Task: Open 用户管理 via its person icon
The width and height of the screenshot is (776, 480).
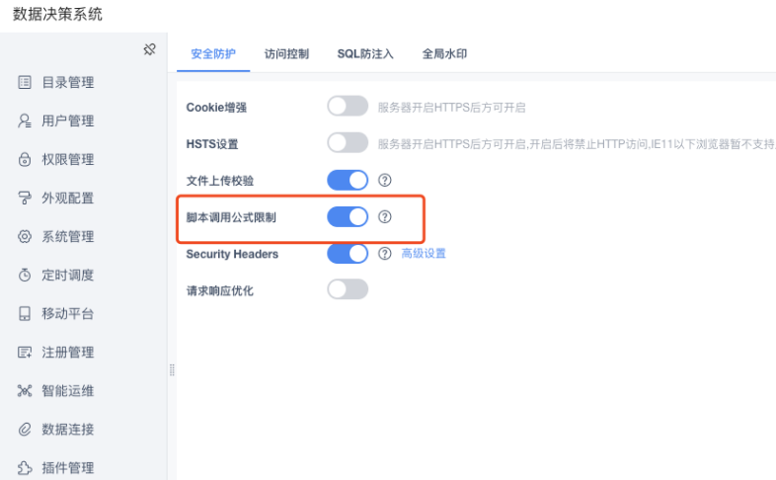Action: pyautogui.click(x=25, y=120)
